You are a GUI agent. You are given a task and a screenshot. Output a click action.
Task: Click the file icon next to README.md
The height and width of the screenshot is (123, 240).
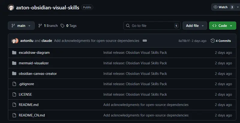coord(14,105)
